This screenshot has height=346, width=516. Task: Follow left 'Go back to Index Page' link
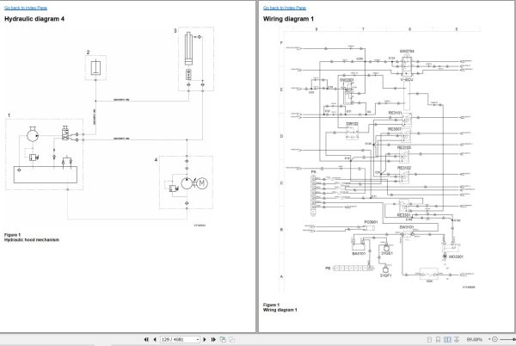click(26, 8)
